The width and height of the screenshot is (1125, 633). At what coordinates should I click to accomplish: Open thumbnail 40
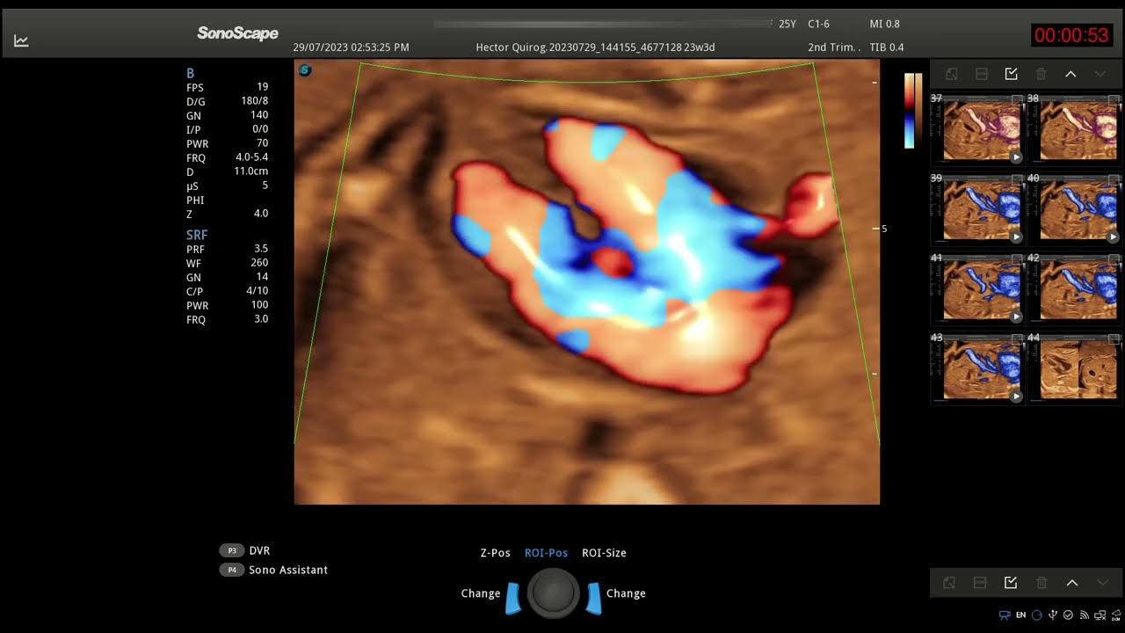[1074, 208]
